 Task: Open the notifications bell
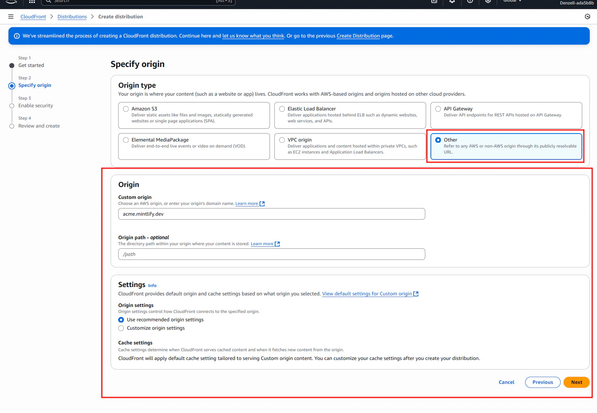(x=452, y=2)
